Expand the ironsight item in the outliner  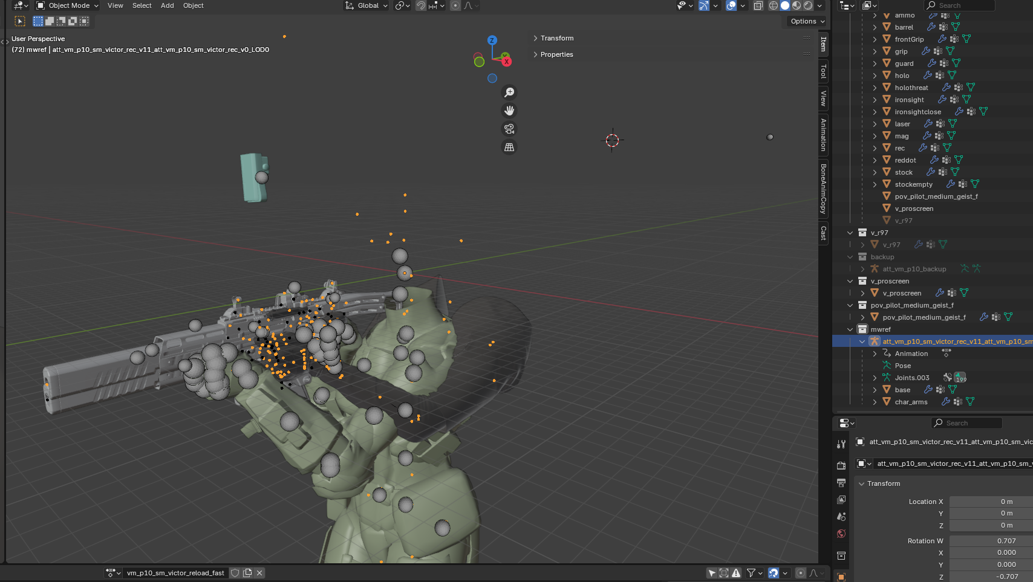(875, 100)
